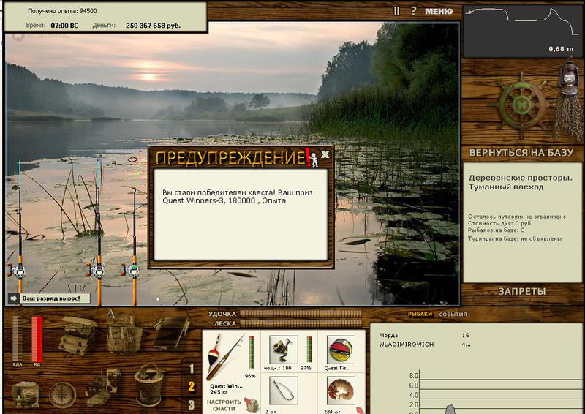
Task: Open the backpack inventory icon
Action: 124,332
